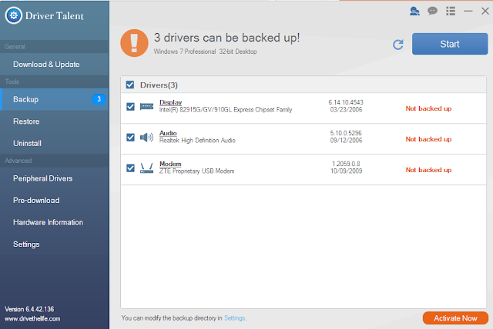493x329 pixels.
Task: Click the Drivers(3) header label
Action: (x=159, y=85)
